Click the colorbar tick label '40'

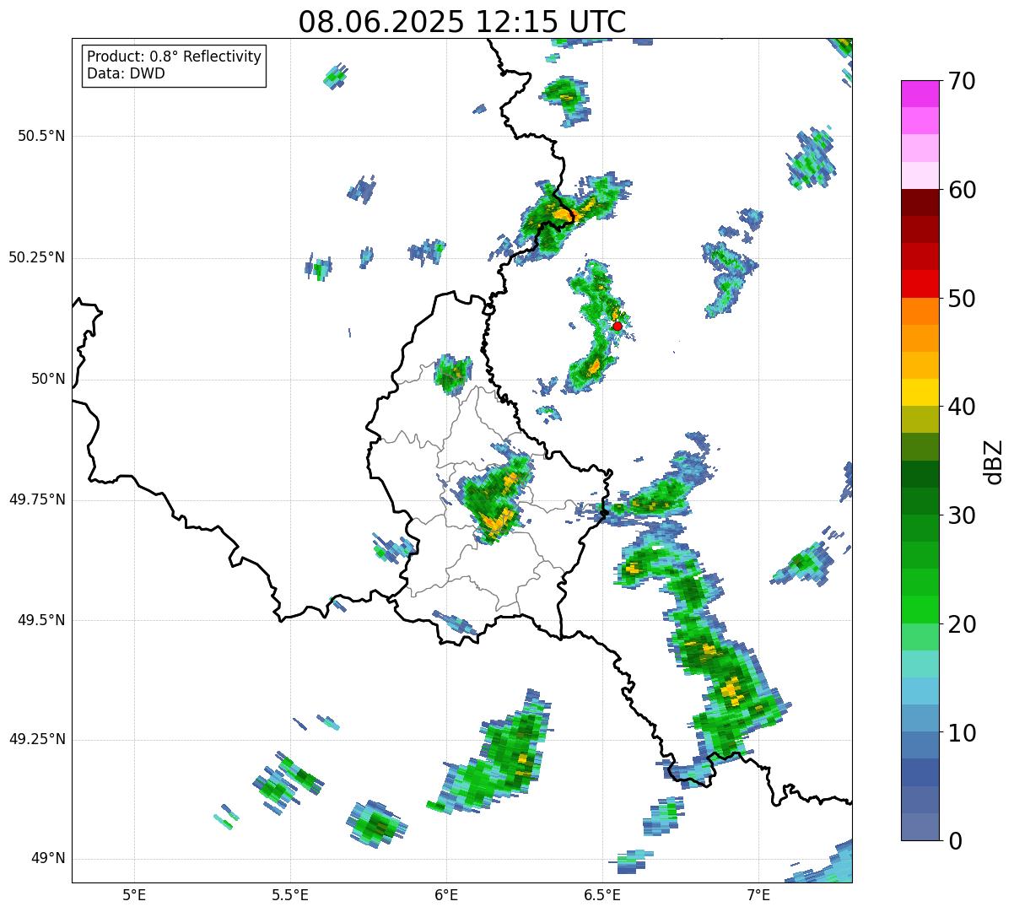[x=962, y=407]
